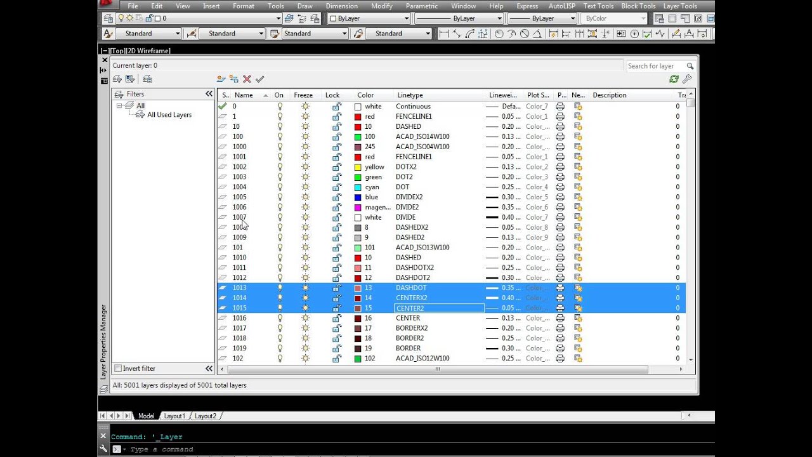Screen dimensions: 812x457
Task: Check the Invert filter checkbox
Action: 118,368
